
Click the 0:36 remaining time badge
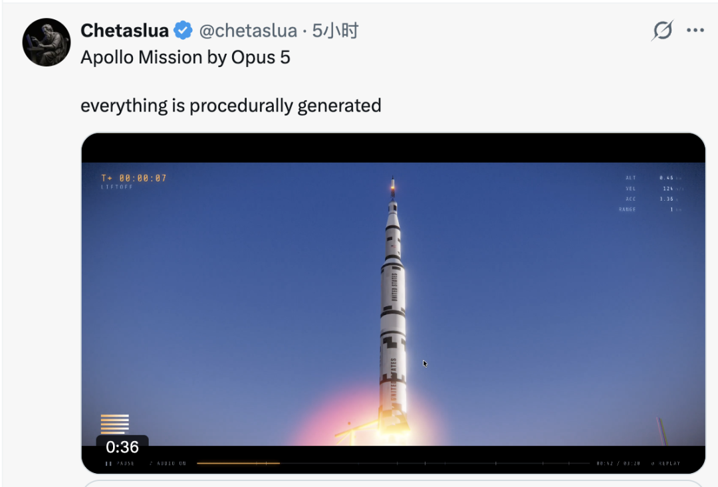point(122,446)
